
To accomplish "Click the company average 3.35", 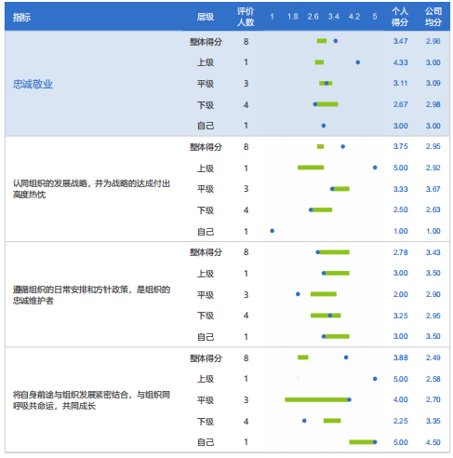I will pos(433,421).
